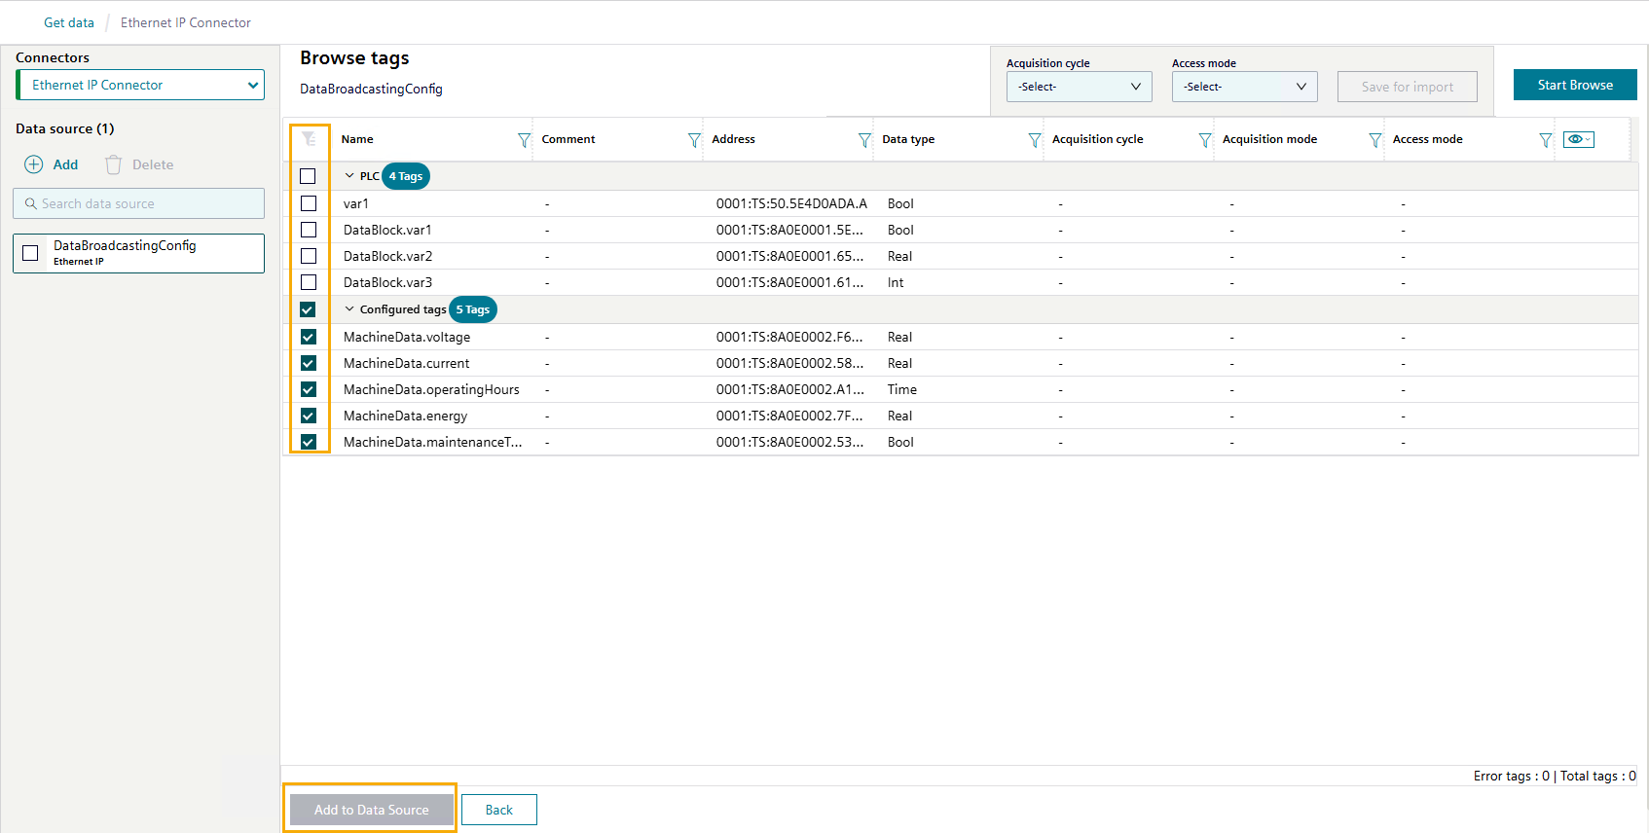Click the Int data type cell
This screenshot has height=833, width=1649.
[896, 282]
